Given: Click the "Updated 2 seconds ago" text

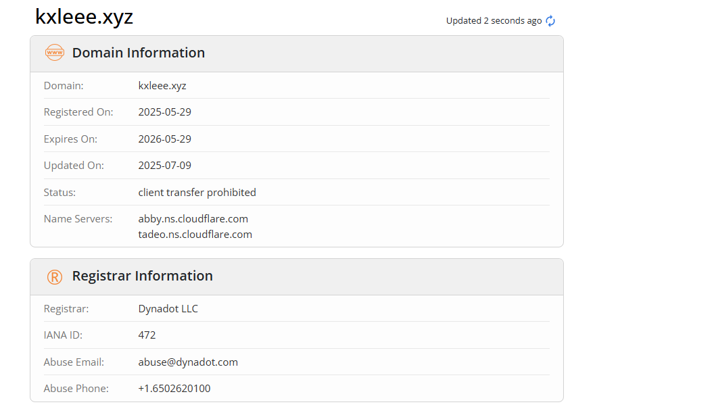Looking at the screenshot, I should [494, 21].
